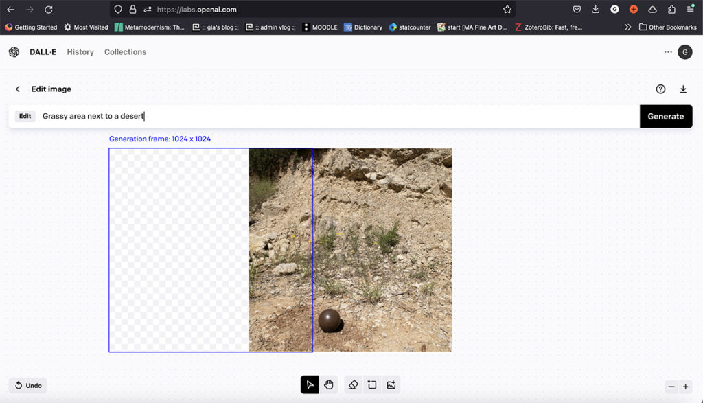The height and width of the screenshot is (403, 703).
Task: Select the hand pan tool
Action: [329, 384]
